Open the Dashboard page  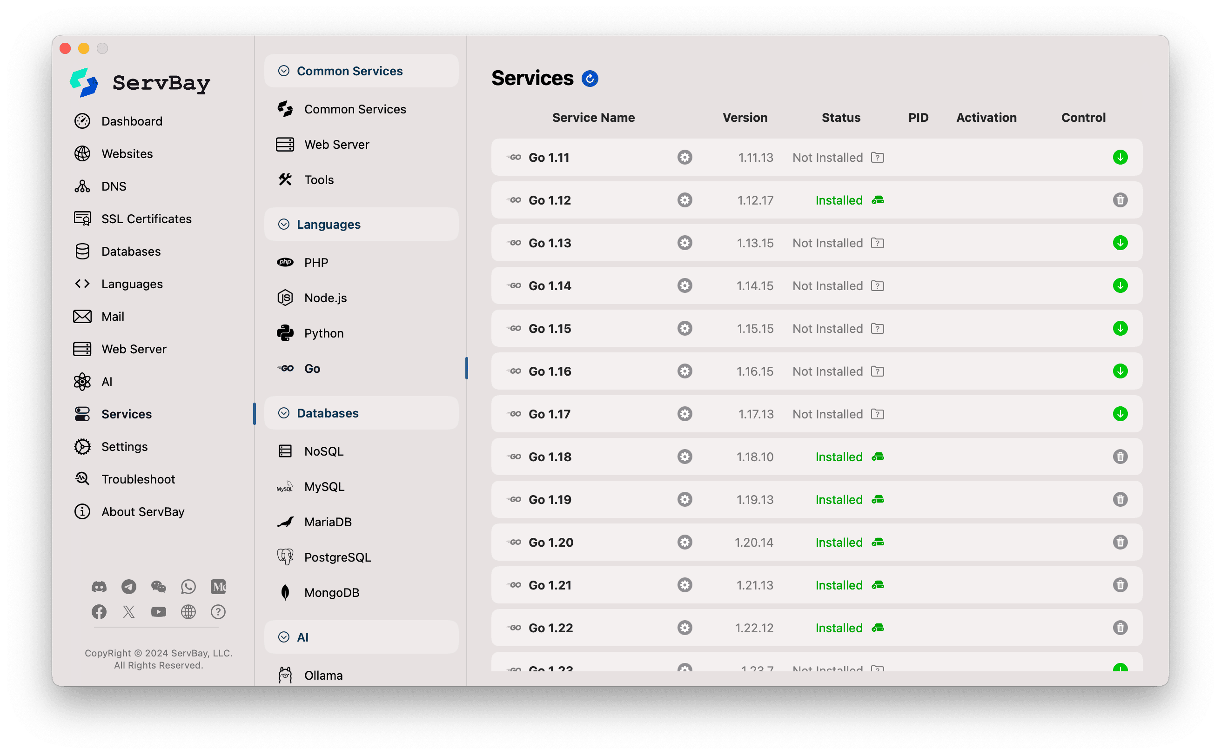pyautogui.click(x=131, y=121)
